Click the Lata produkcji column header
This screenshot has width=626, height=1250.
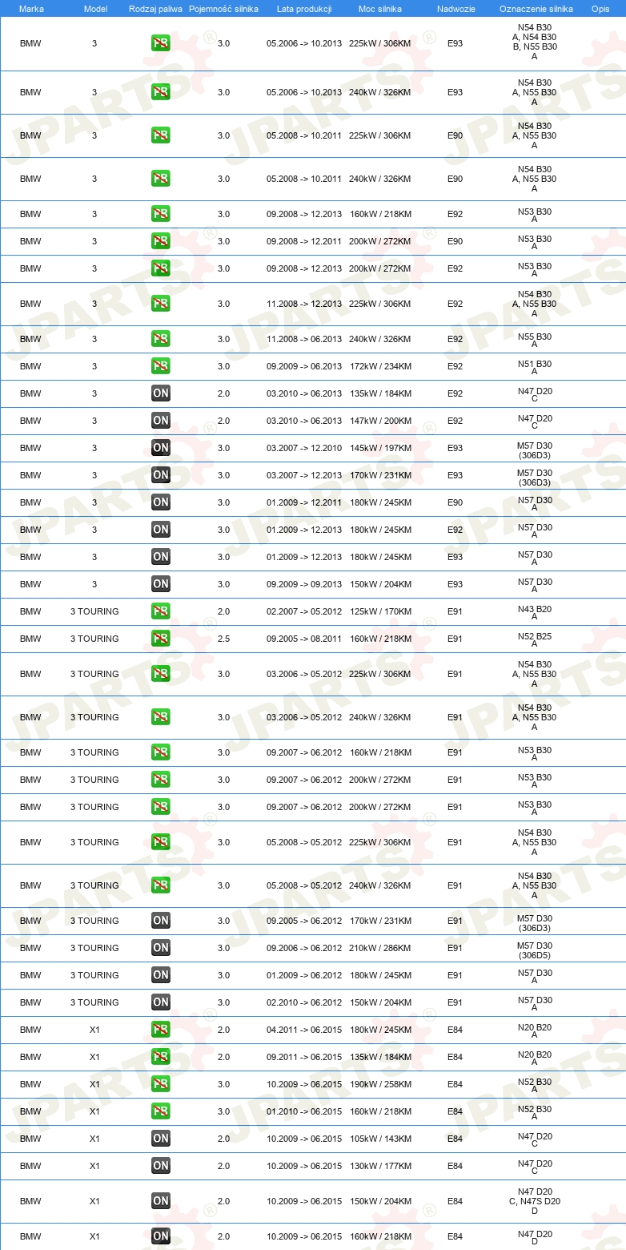[x=303, y=8]
